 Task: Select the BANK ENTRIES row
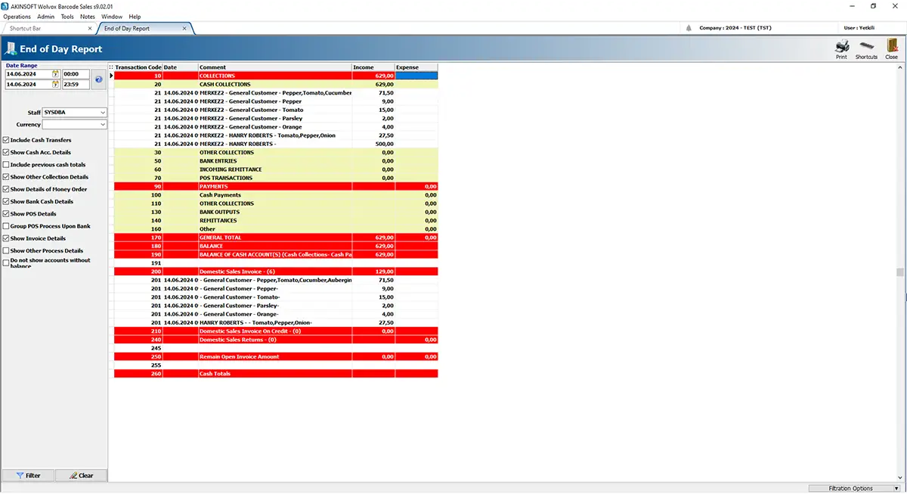tap(276, 161)
